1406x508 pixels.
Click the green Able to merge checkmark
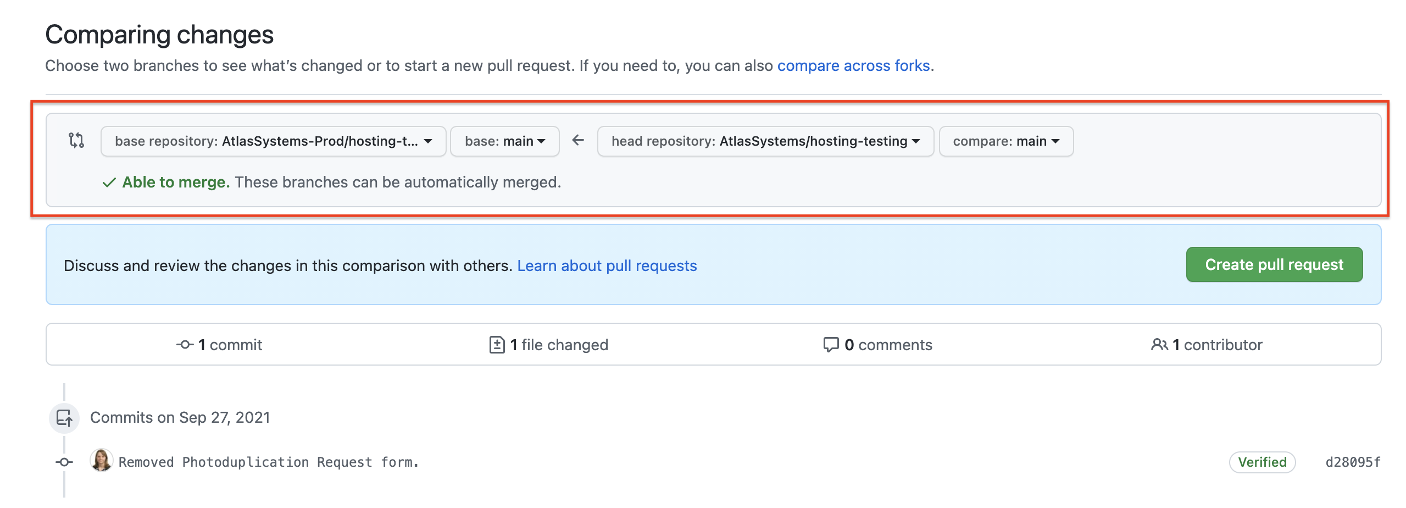109,183
